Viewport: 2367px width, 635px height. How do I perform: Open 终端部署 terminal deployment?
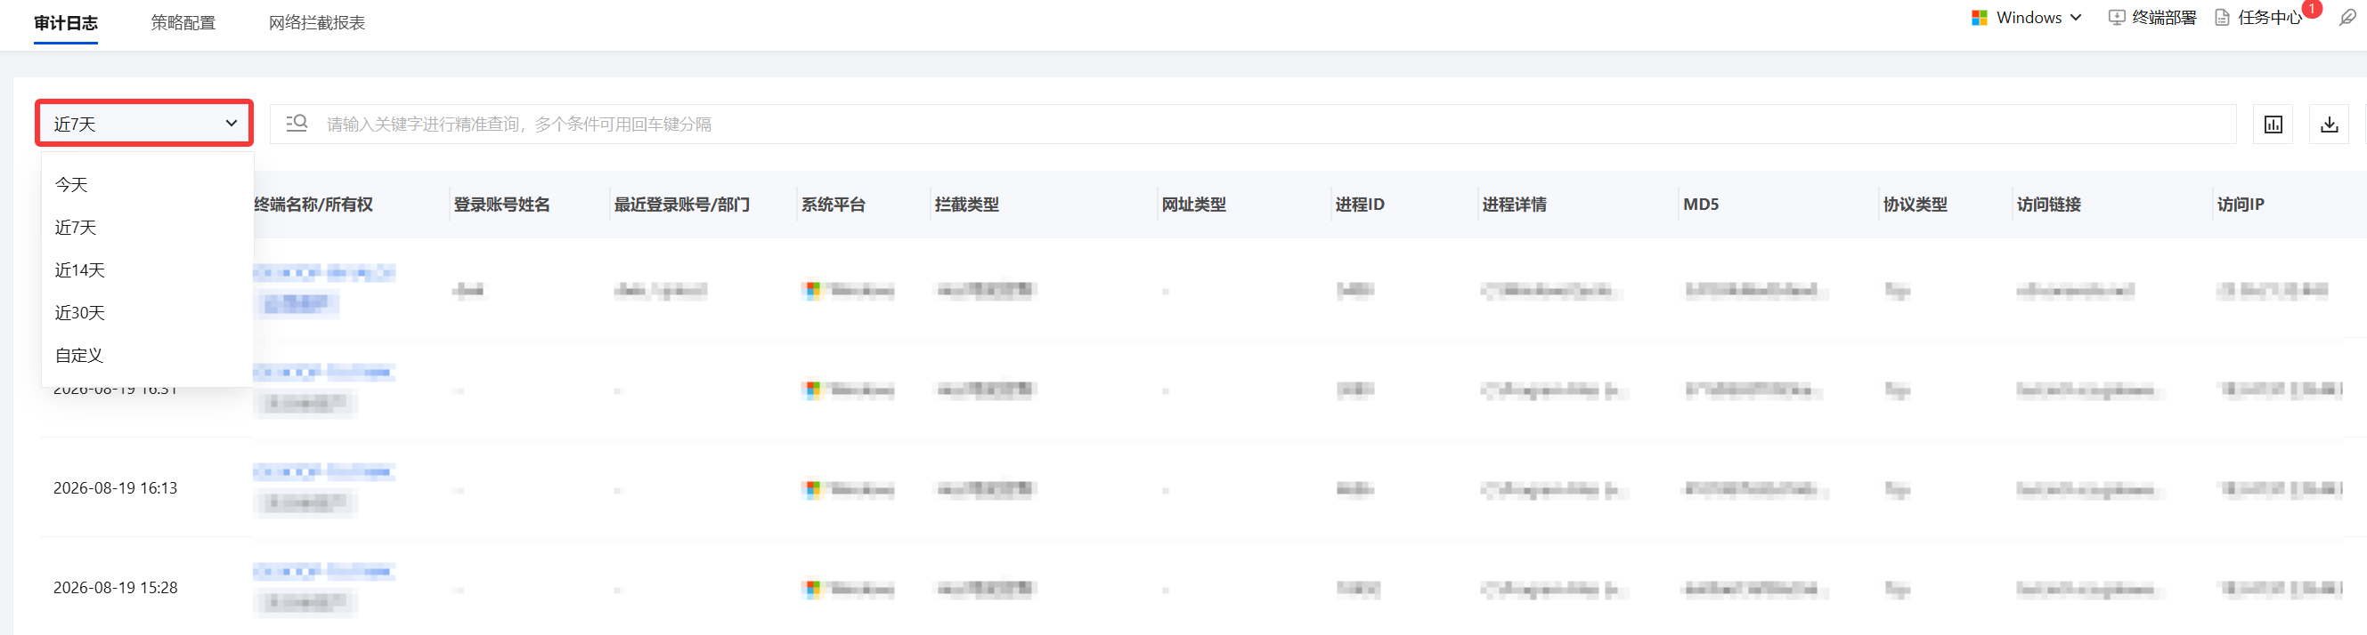tap(2152, 18)
